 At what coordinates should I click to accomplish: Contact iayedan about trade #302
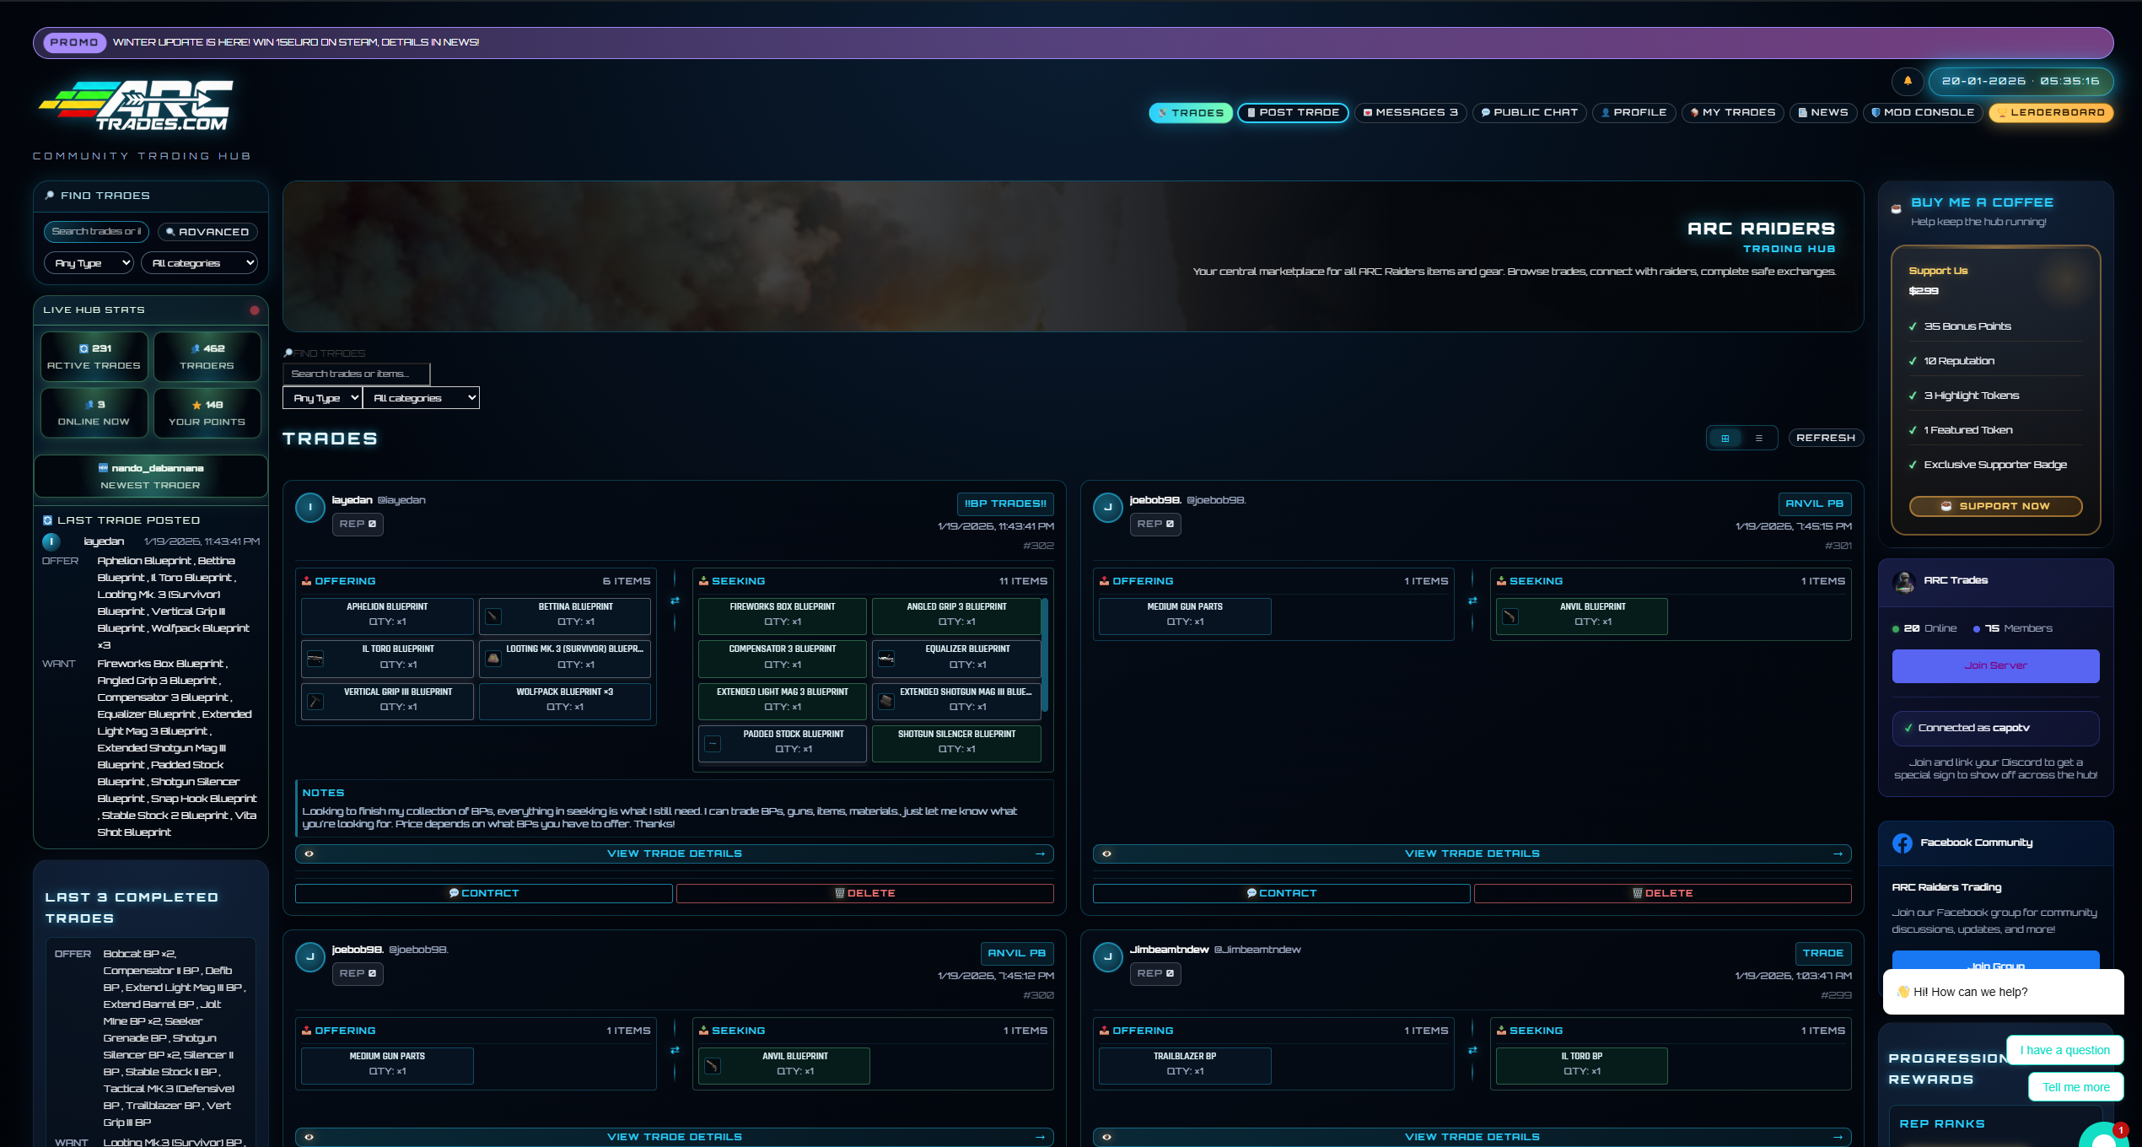484,893
